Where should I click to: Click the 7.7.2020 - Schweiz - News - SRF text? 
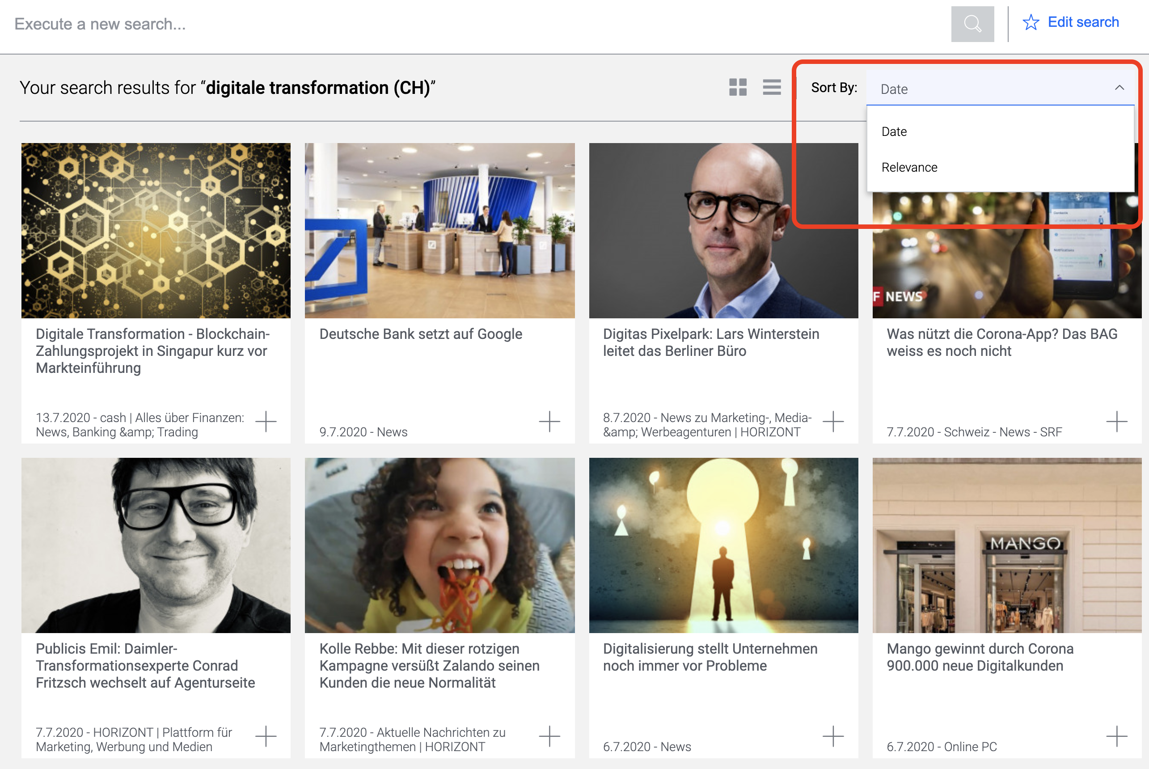(974, 432)
